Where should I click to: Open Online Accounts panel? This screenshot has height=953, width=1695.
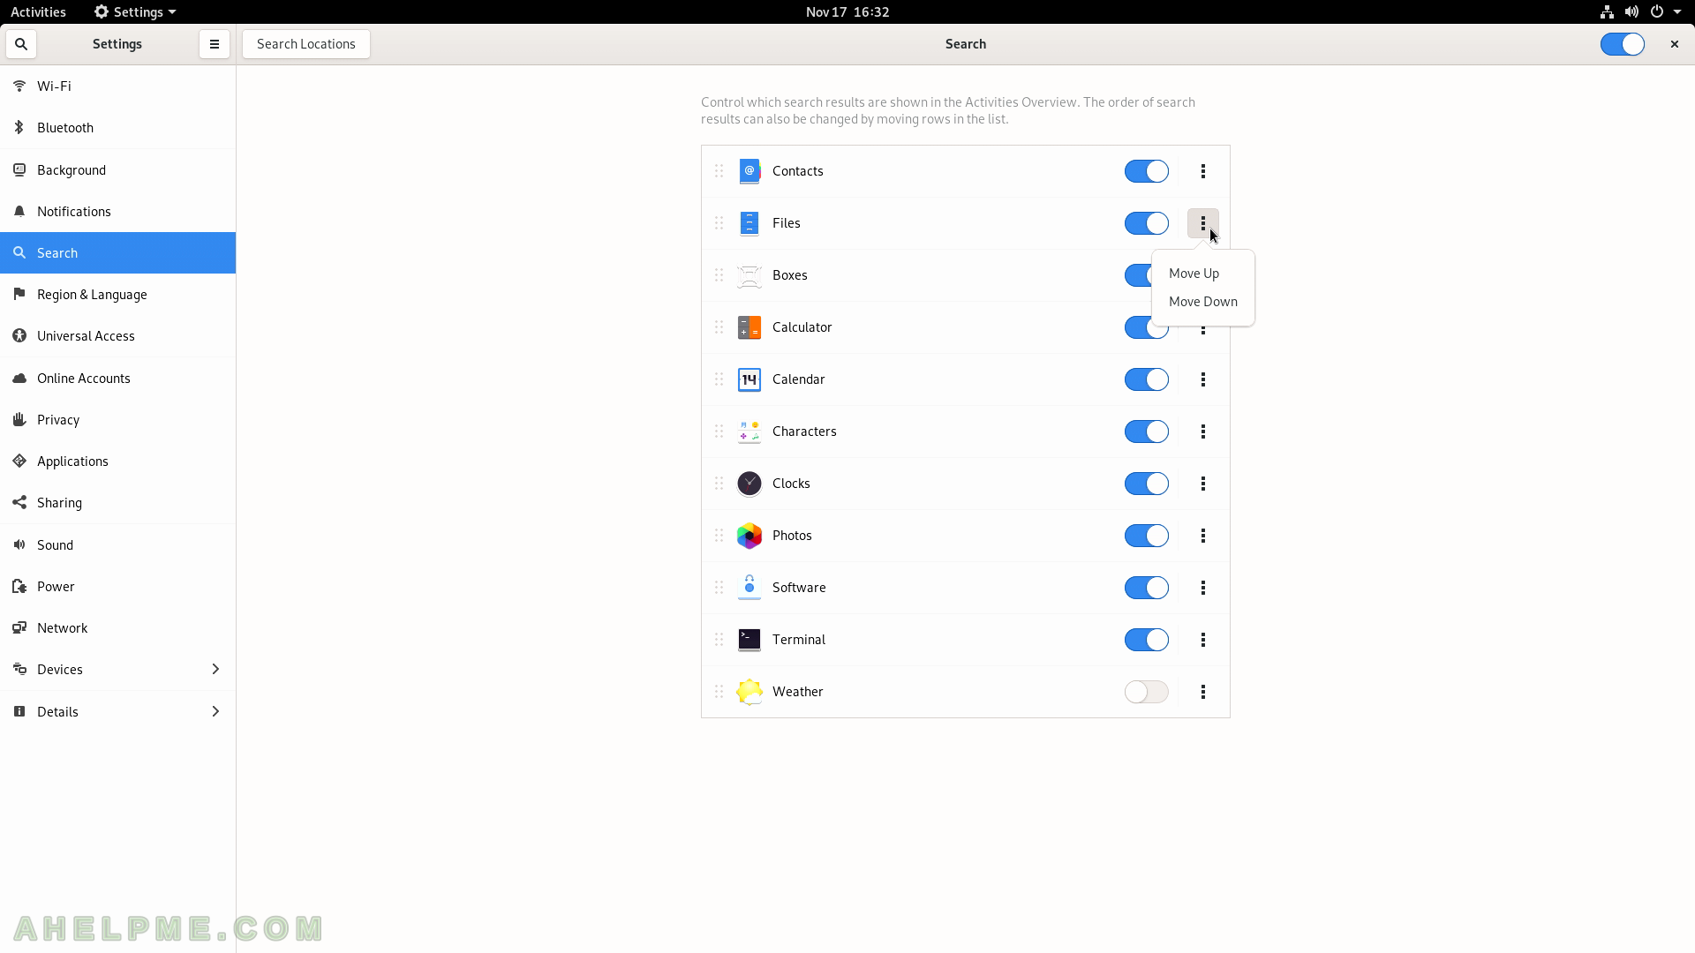click(118, 379)
